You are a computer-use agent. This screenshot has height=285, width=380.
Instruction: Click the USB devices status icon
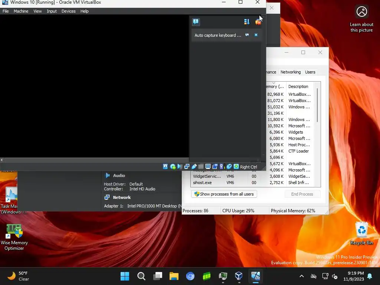194,167
